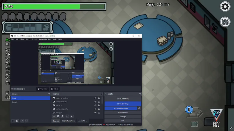
Task: Open source properties gear in Sources toolbar
Action: tap(62, 116)
